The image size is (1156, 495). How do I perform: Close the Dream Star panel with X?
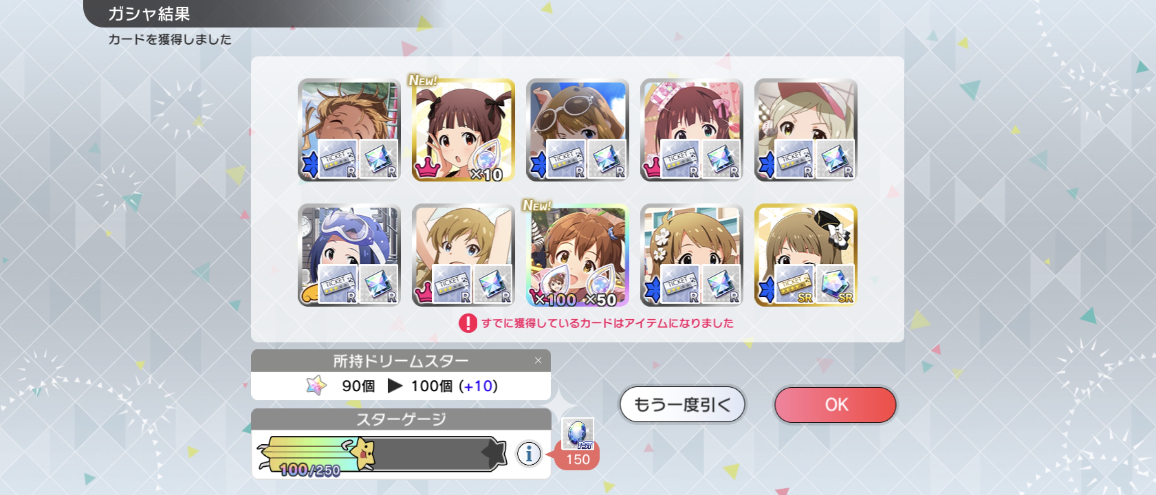pos(538,360)
